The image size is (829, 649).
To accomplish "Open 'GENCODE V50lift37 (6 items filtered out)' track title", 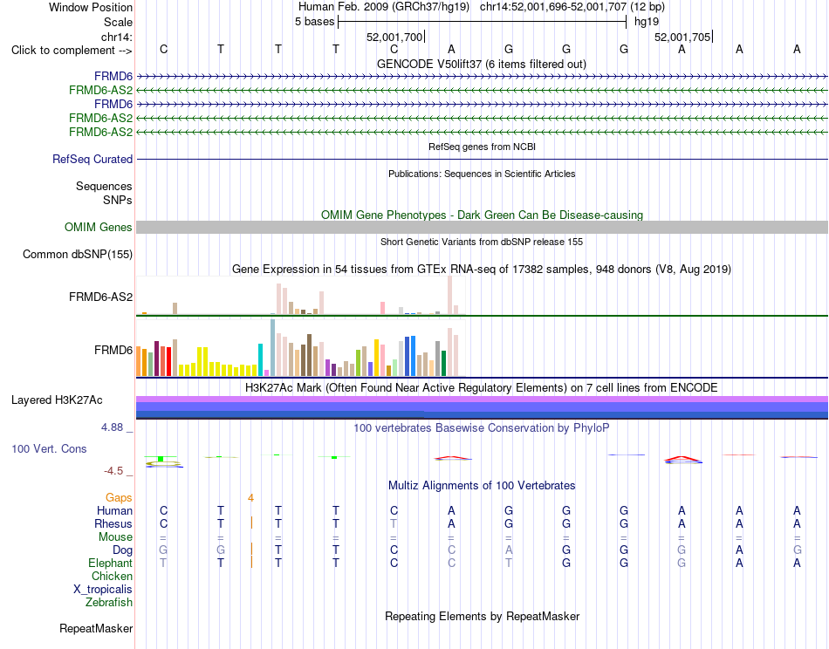I will coord(481,64).
